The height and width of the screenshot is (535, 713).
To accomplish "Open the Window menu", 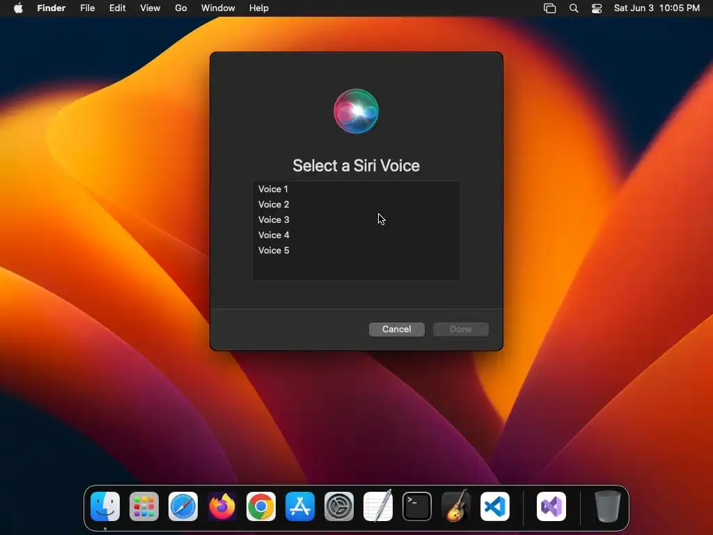I will [218, 8].
